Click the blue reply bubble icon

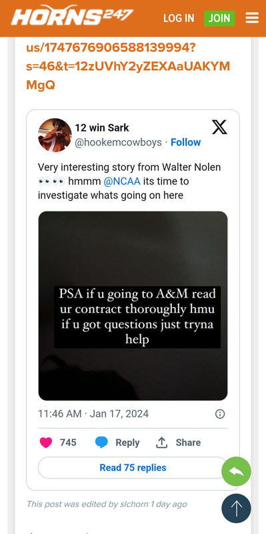click(101, 443)
